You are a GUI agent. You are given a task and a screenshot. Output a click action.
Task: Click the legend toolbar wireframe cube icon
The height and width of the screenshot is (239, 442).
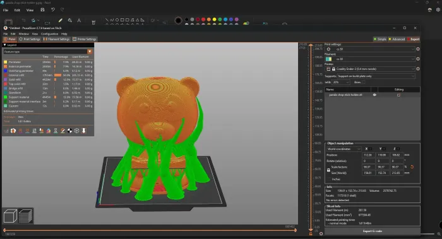76,131
